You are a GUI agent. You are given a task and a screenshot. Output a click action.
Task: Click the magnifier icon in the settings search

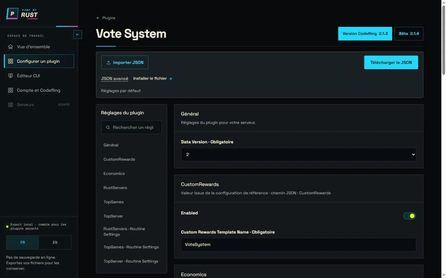click(x=108, y=127)
